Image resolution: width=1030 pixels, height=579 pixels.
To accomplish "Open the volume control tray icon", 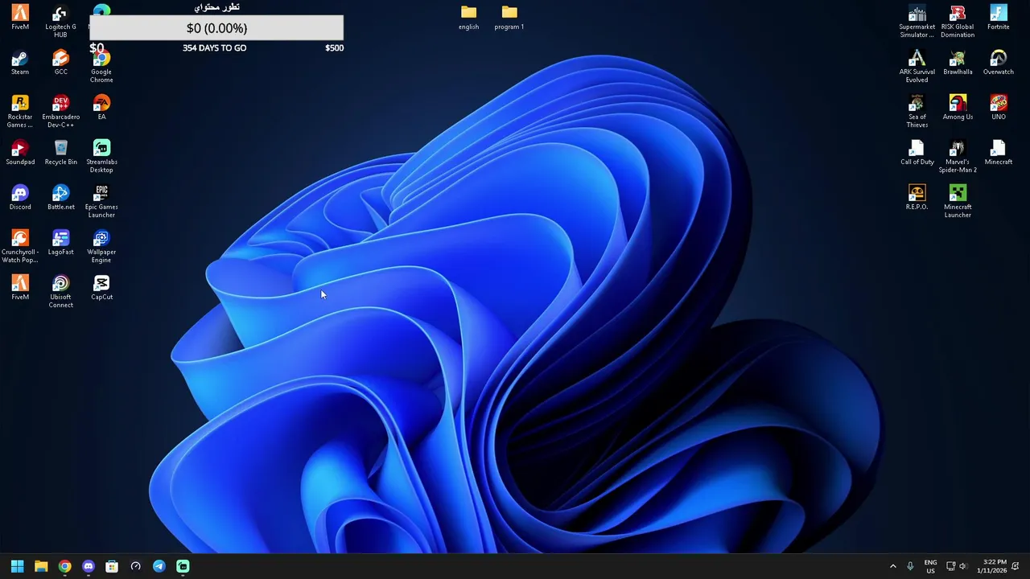I will (962, 566).
